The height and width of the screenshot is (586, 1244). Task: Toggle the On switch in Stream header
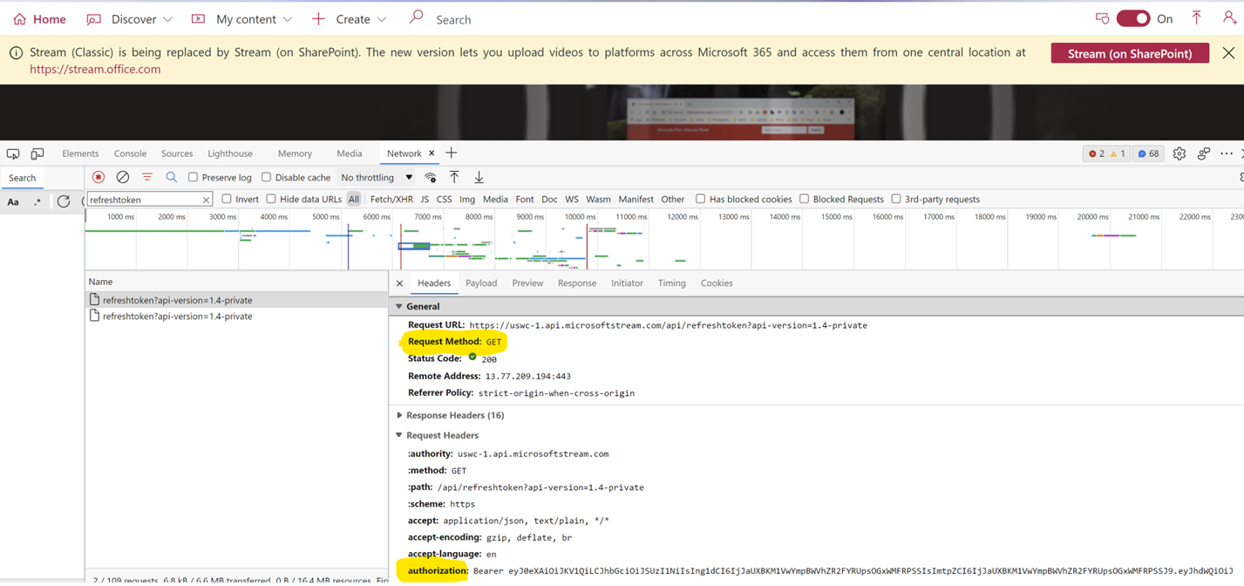tap(1133, 18)
